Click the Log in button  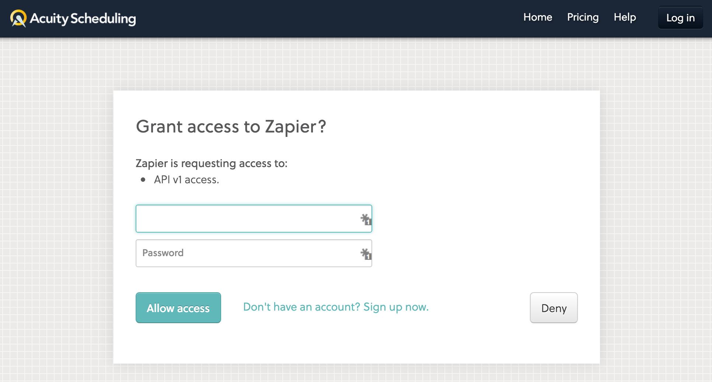pos(680,18)
